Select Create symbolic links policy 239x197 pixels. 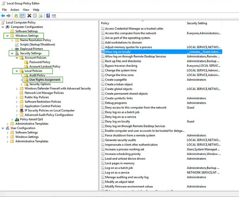click(x=119, y=98)
